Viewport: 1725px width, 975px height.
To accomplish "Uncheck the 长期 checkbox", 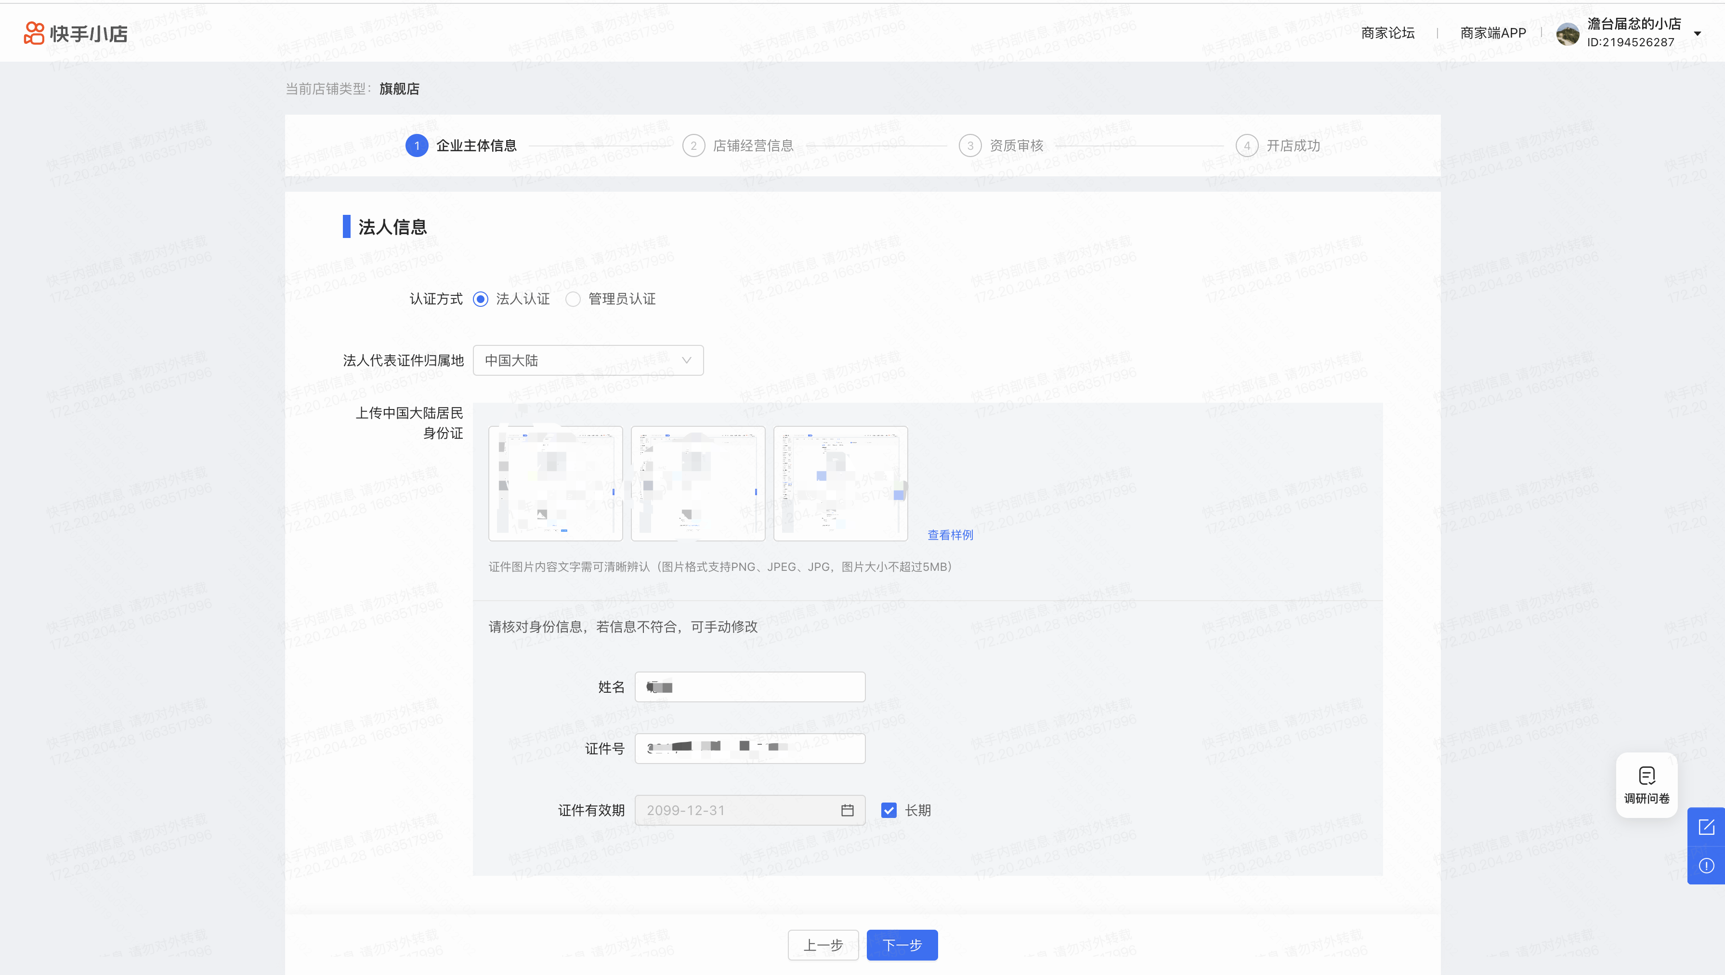I will click(889, 810).
